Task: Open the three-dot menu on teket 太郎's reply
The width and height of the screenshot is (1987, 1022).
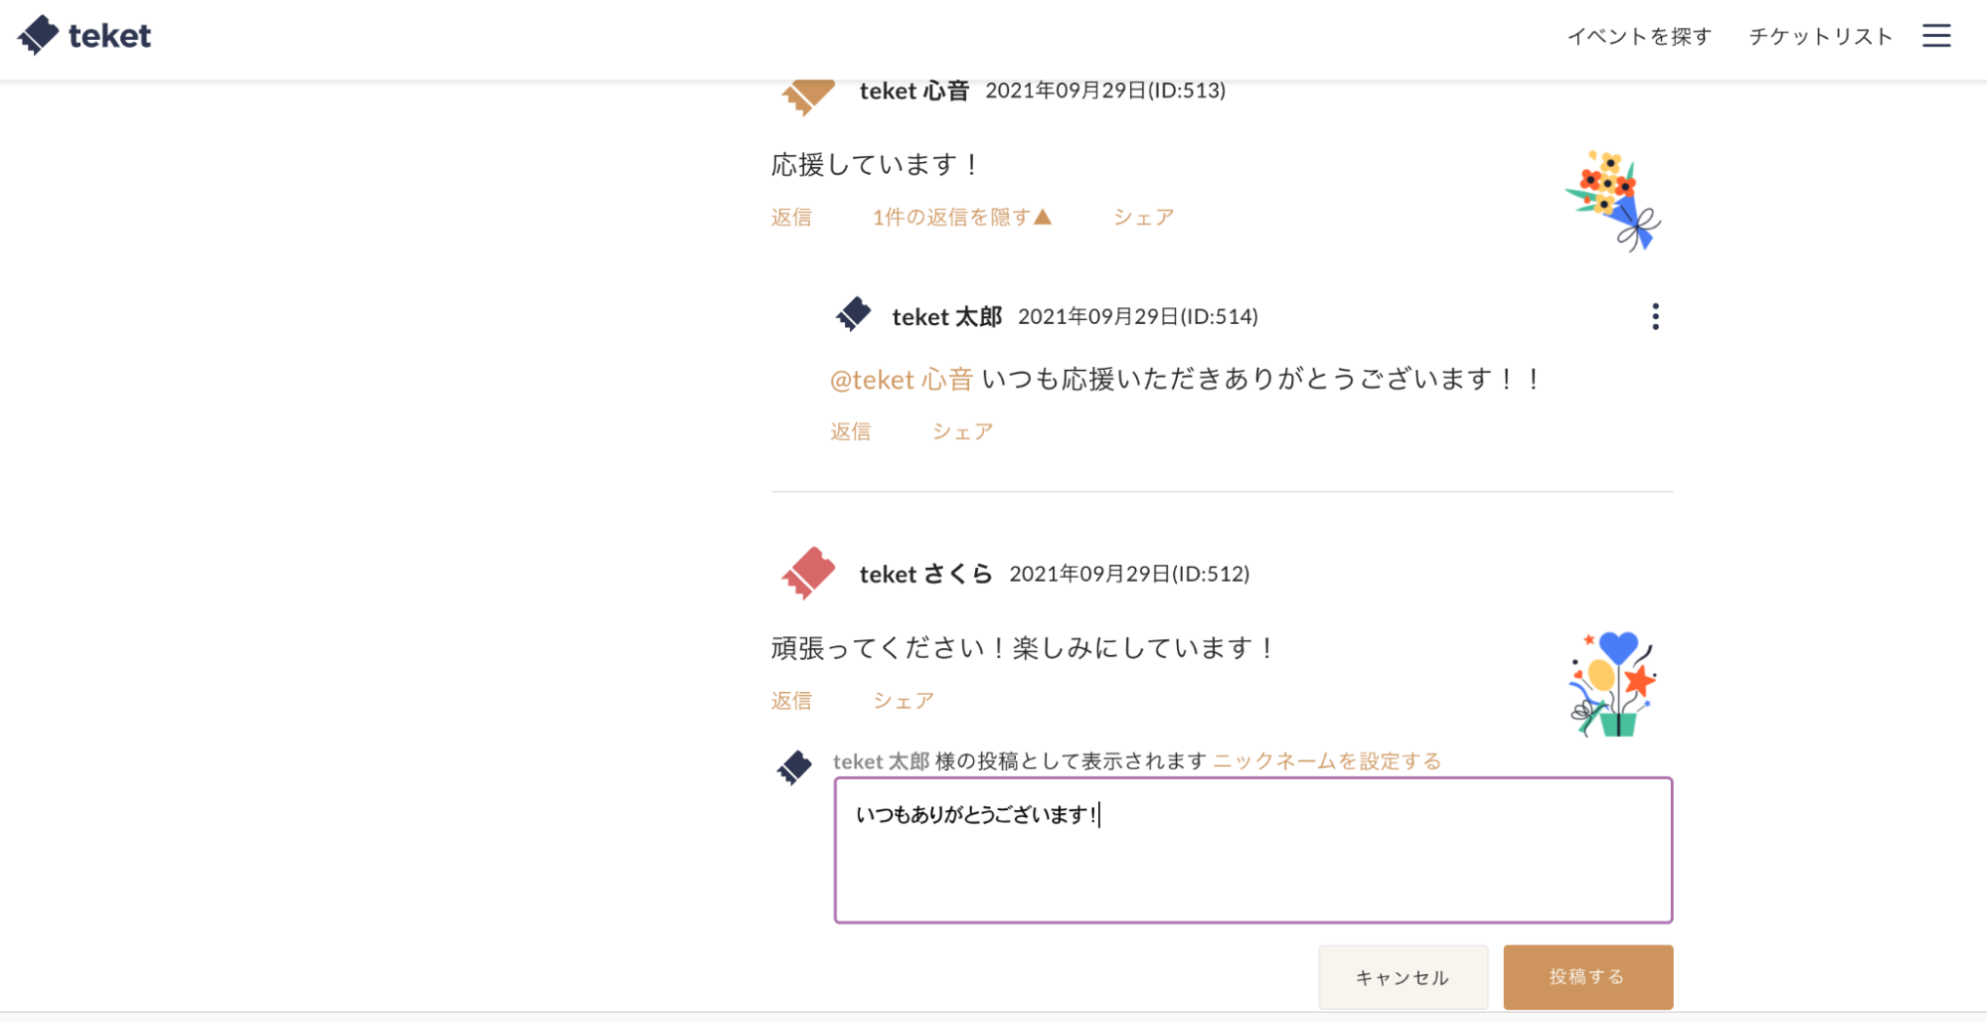Action: tap(1655, 315)
